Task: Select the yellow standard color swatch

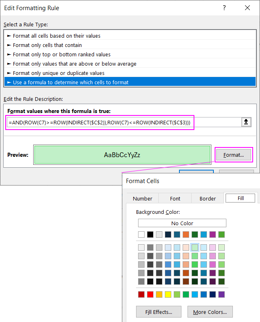Action: pyautogui.click(x=168, y=294)
